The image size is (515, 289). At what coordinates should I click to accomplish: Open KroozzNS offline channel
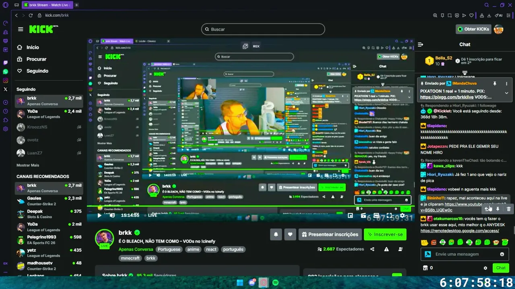pyautogui.click(x=49, y=127)
